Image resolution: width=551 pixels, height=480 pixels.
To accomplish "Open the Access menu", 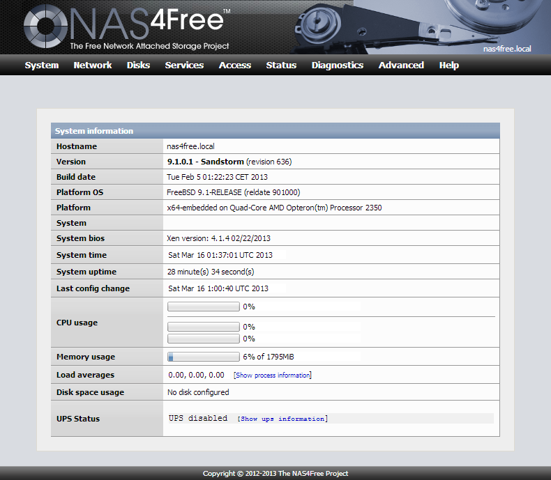I will click(x=235, y=65).
